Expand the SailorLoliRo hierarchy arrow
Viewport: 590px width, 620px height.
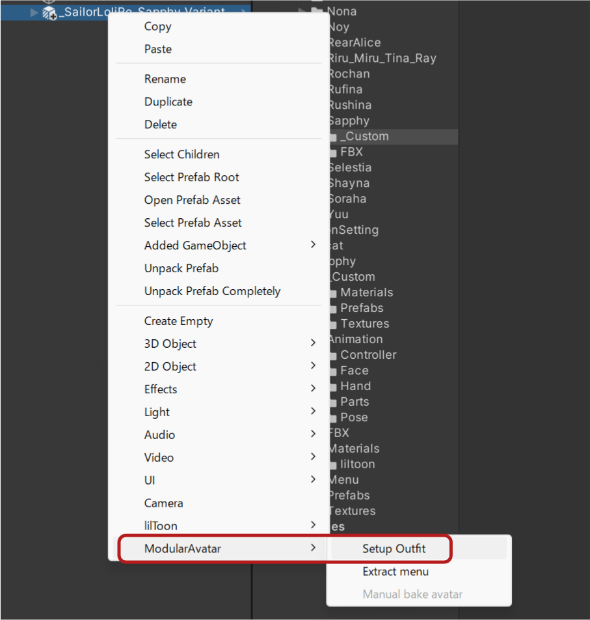coord(34,12)
